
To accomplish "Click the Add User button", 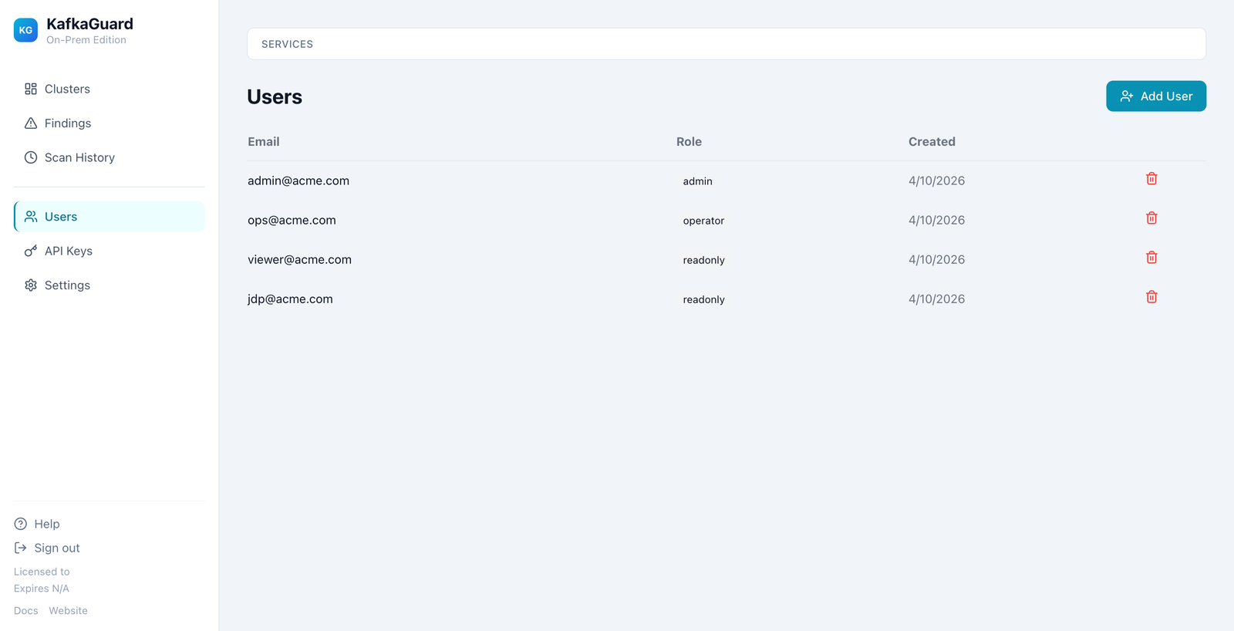I will point(1155,96).
